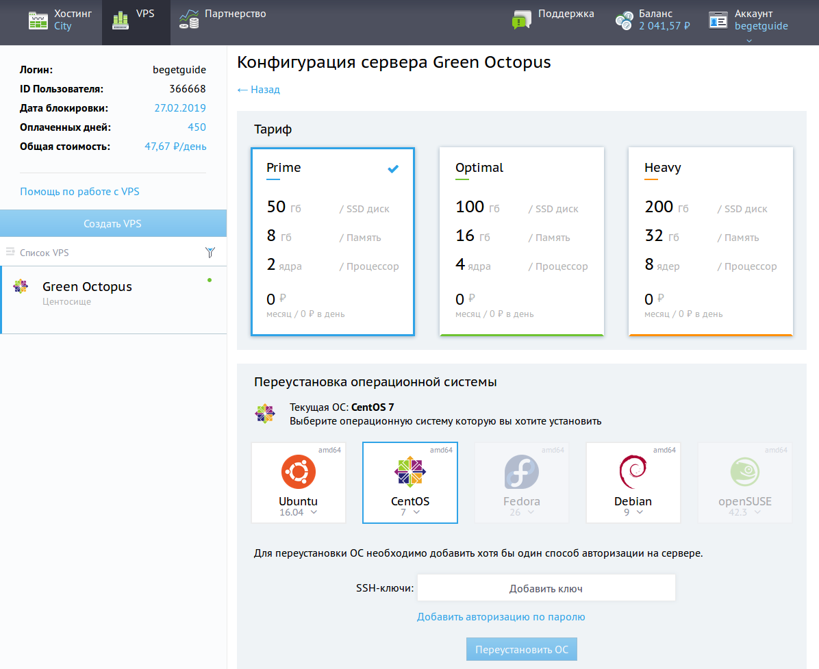Click the Поддержка chat bubble icon

coord(521,20)
